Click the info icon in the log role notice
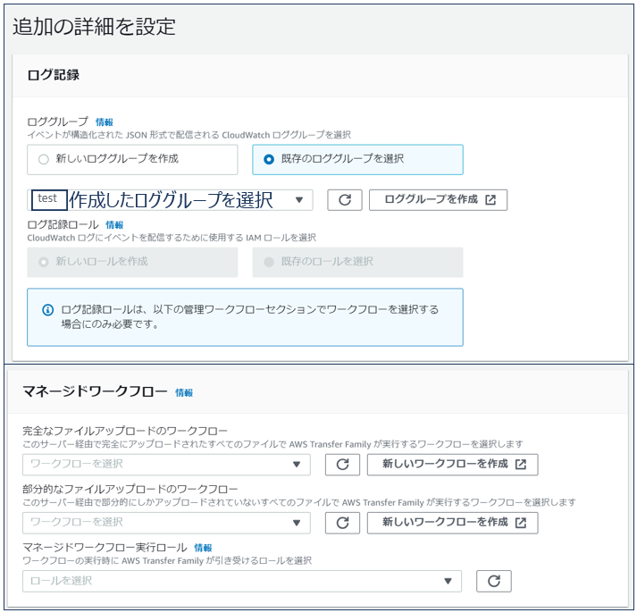Screen dimensions: 637x613 (x=48, y=310)
